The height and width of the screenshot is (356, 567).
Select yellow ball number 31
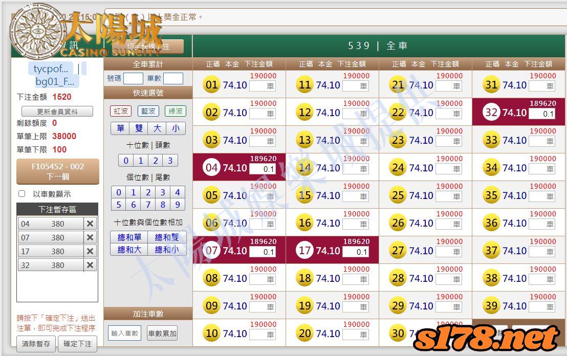coord(491,84)
